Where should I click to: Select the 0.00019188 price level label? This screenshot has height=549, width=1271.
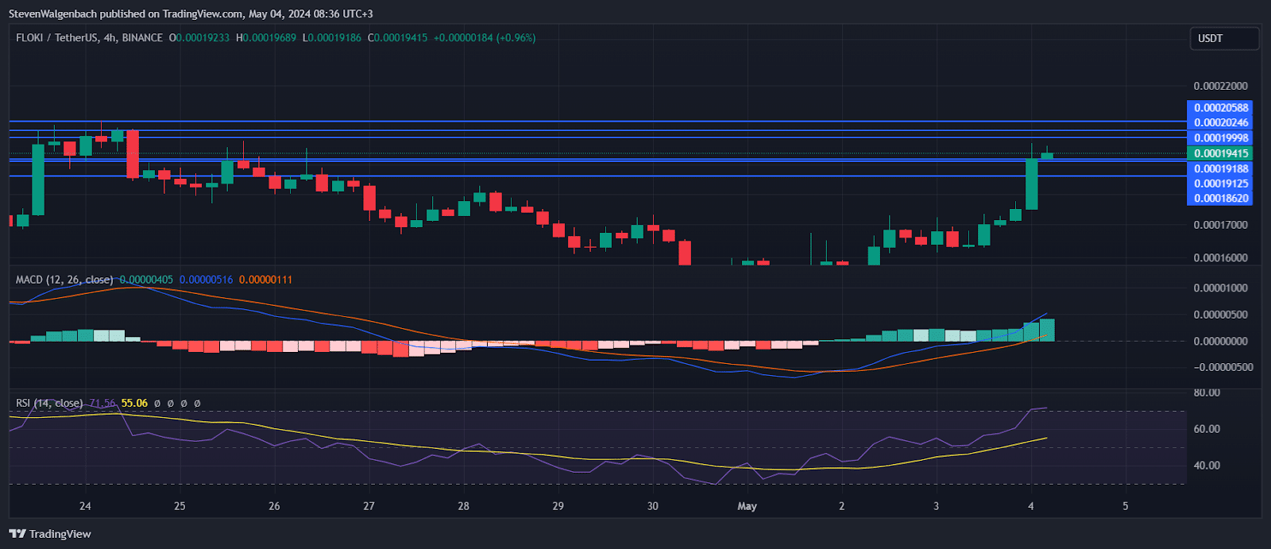[1221, 168]
